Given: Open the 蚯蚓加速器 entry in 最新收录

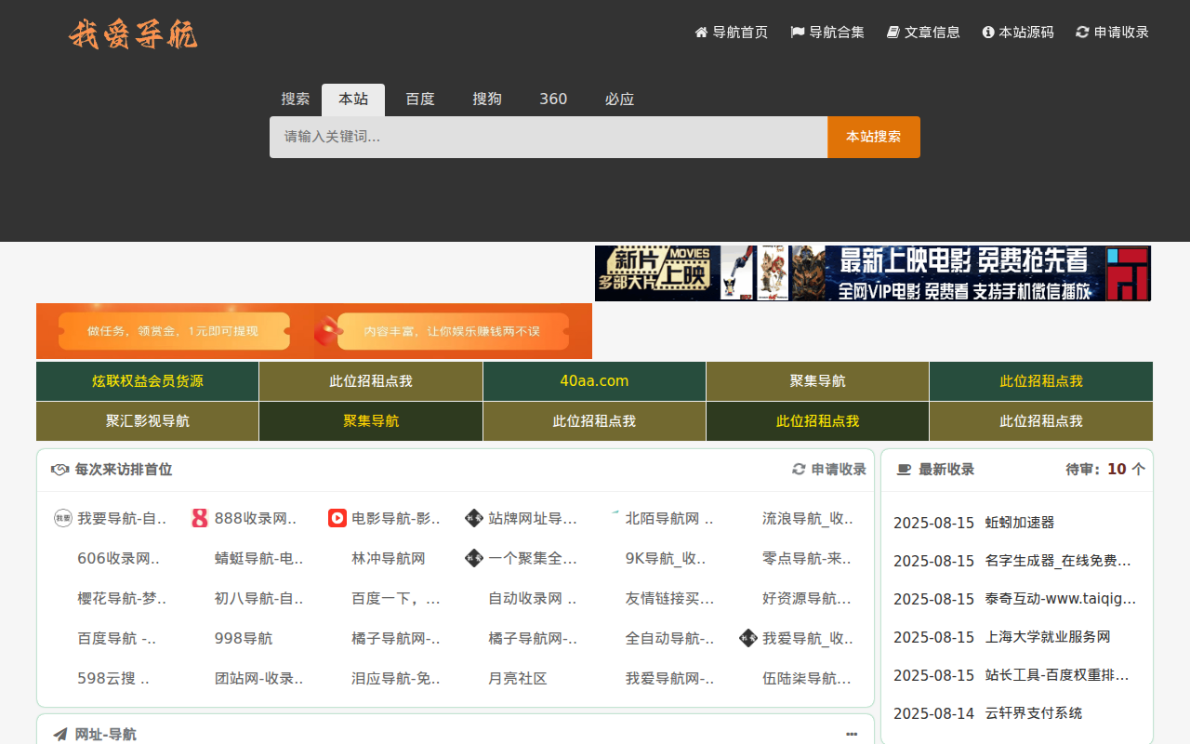Looking at the screenshot, I should [1020, 523].
